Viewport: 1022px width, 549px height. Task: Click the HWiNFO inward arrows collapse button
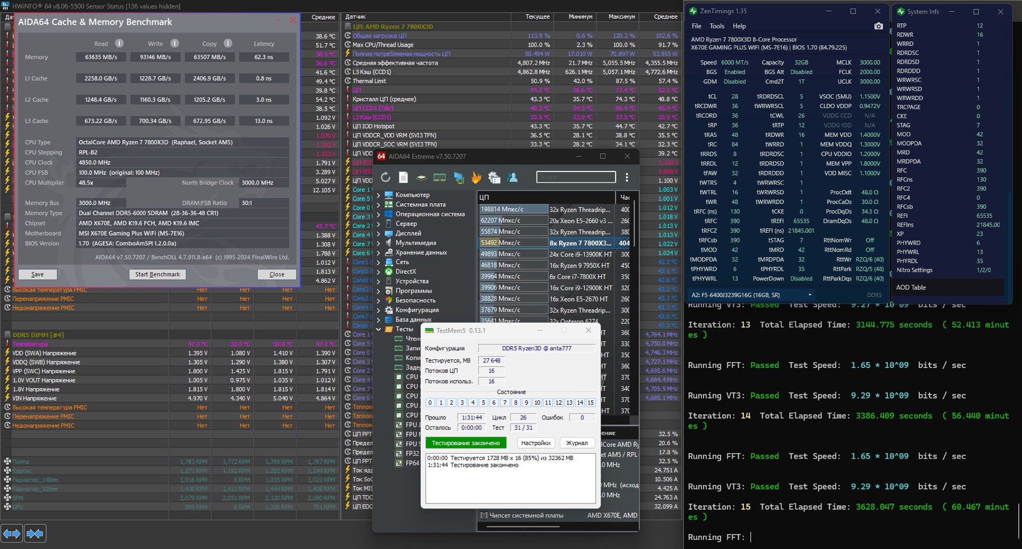35,534
